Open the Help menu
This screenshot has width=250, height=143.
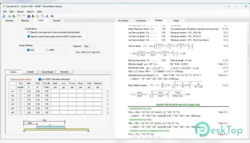point(40,12)
